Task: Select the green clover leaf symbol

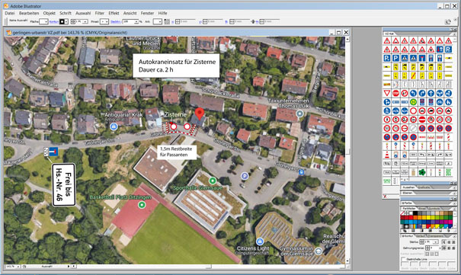Action: 422,172
